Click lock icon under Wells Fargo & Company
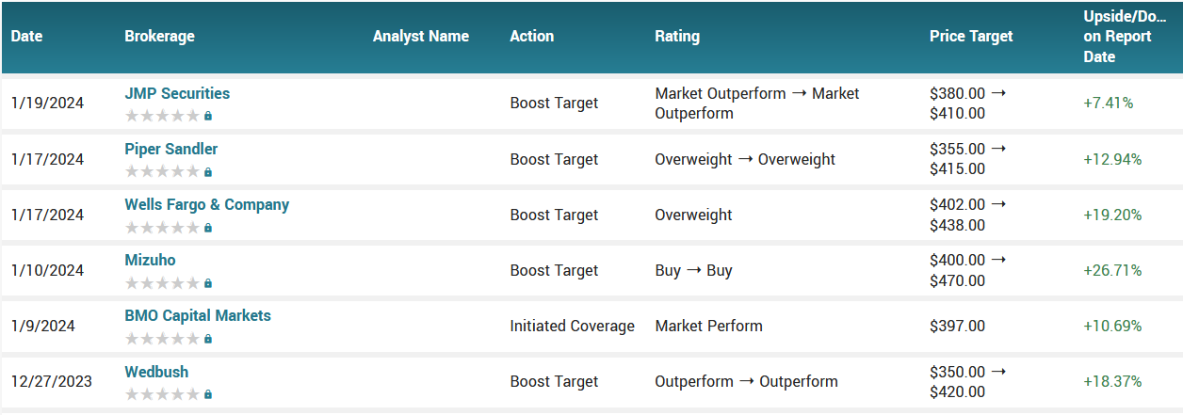Viewport: 1183px width, 415px height. (208, 227)
